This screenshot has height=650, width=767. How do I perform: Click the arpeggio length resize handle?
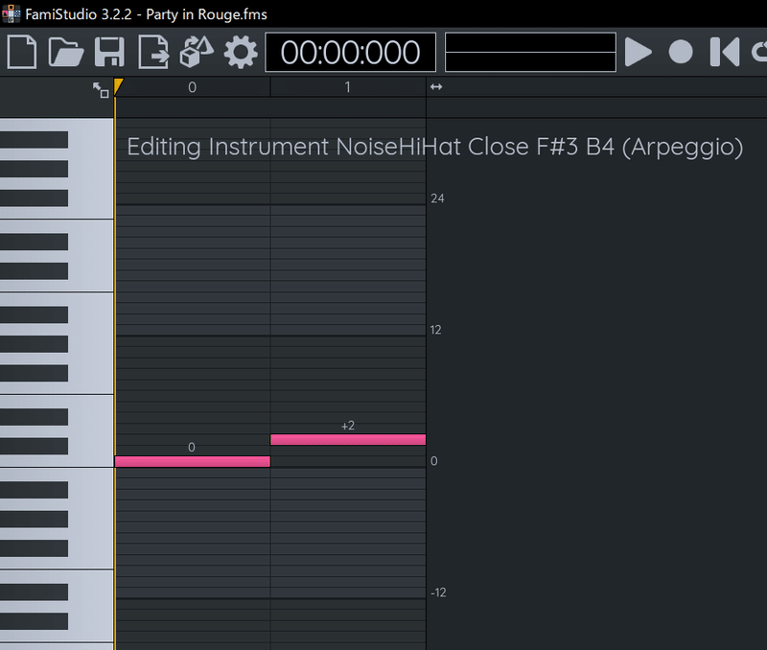pyautogui.click(x=436, y=87)
